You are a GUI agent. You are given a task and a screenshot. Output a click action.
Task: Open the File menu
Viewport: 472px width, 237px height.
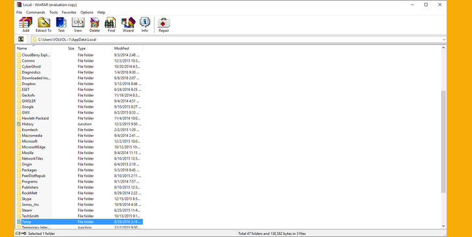coord(20,12)
